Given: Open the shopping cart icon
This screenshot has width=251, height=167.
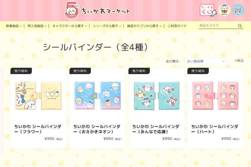Looking at the screenshot, I should 238,10.
